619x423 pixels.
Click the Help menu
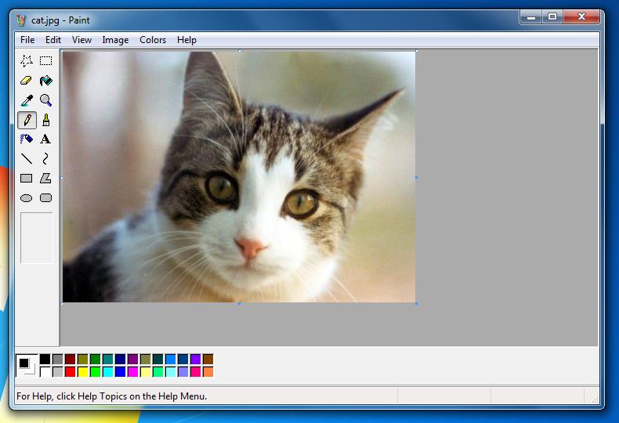tap(186, 40)
